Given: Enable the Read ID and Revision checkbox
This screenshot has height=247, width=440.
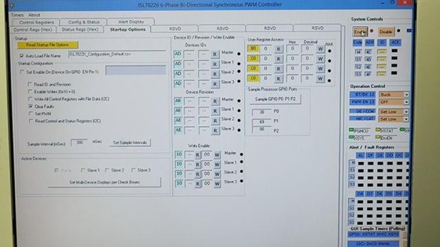Looking at the screenshot, I should click(x=31, y=85).
